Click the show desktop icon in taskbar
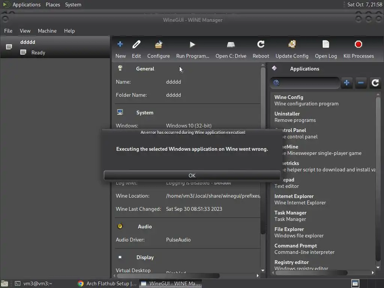The width and height of the screenshot is (384, 288). click(4, 283)
